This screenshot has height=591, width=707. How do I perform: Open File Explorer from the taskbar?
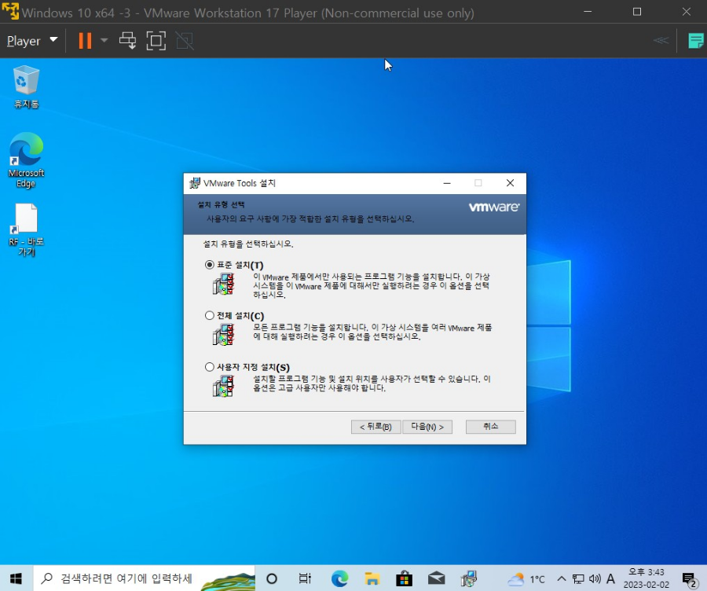click(x=372, y=578)
